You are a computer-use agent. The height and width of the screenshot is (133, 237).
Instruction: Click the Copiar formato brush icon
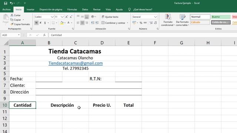pyautogui.click(x=12, y=24)
